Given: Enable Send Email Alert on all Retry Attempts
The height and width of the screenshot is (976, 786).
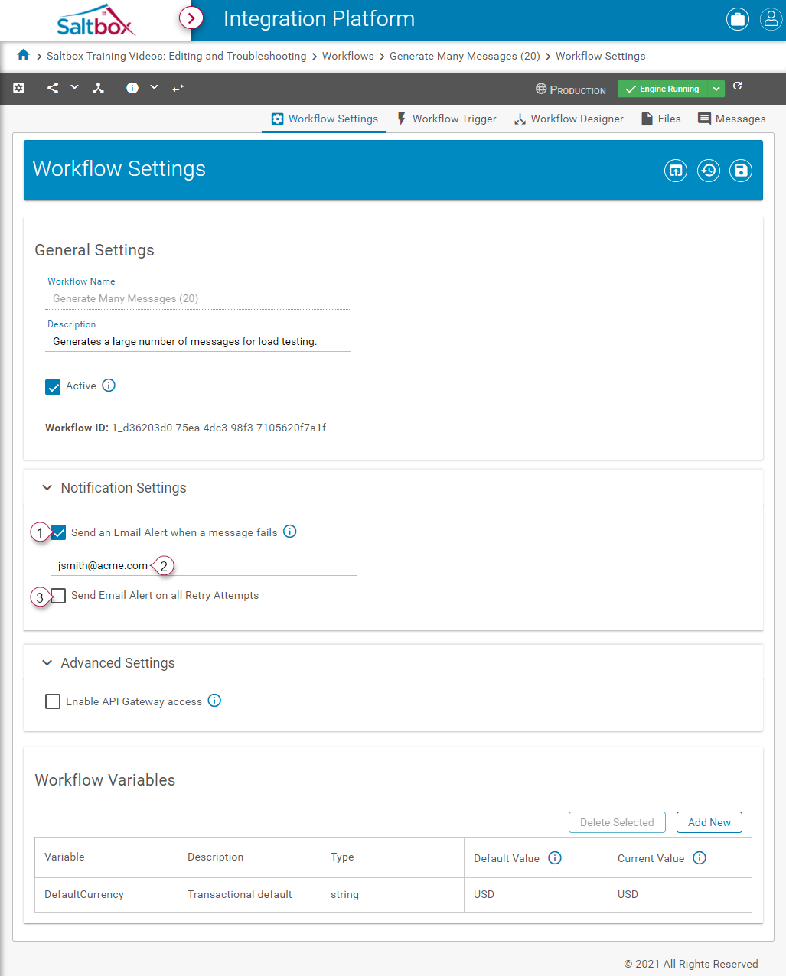Looking at the screenshot, I should pyautogui.click(x=59, y=596).
